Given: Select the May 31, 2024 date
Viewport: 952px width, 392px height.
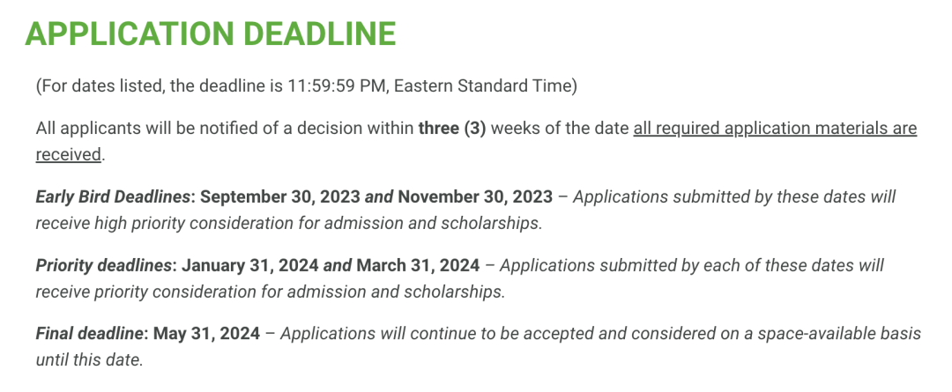Looking at the screenshot, I should [206, 334].
